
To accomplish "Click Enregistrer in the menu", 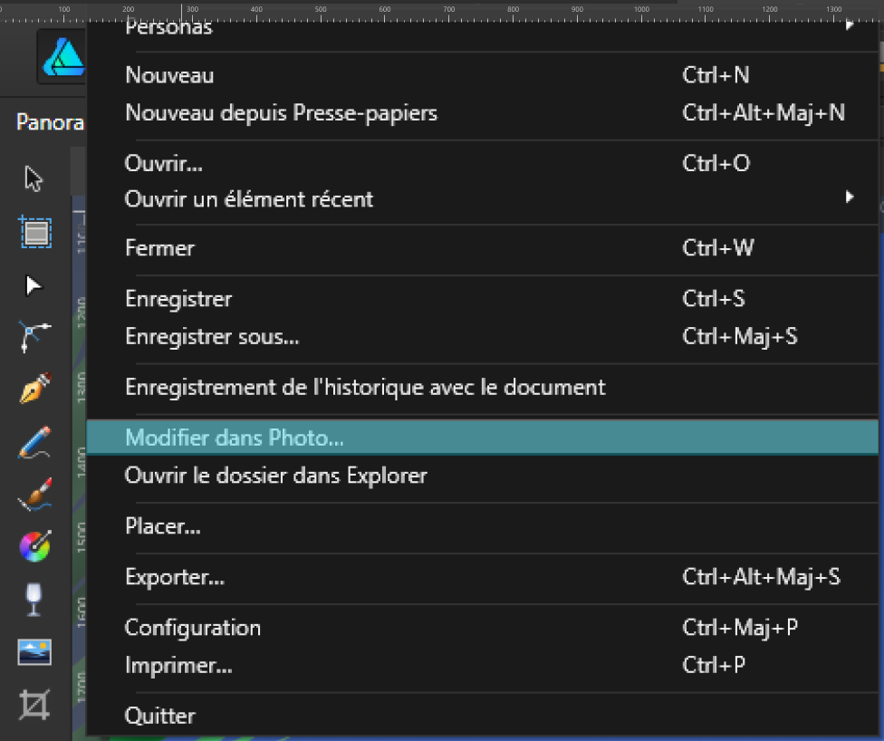I will tap(483, 299).
